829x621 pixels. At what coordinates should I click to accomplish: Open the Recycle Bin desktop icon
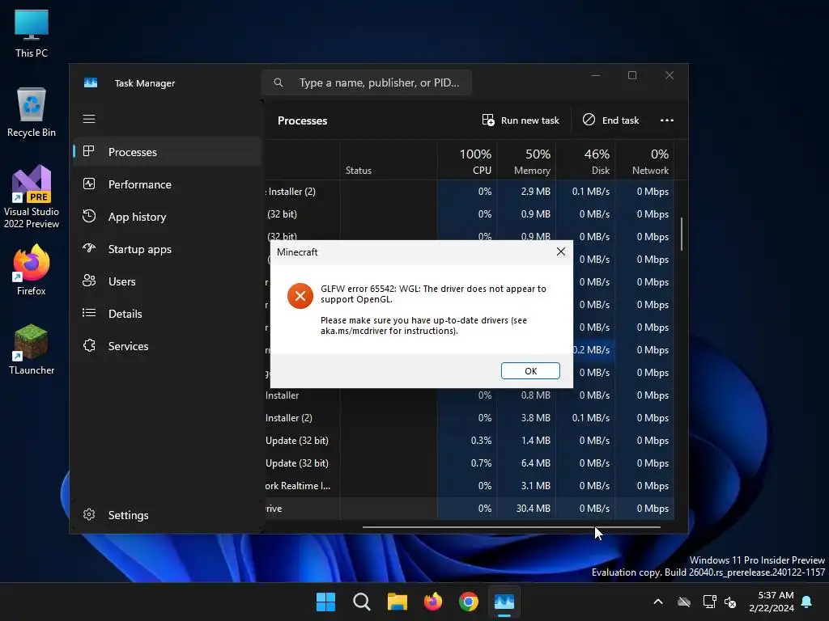pyautogui.click(x=32, y=112)
